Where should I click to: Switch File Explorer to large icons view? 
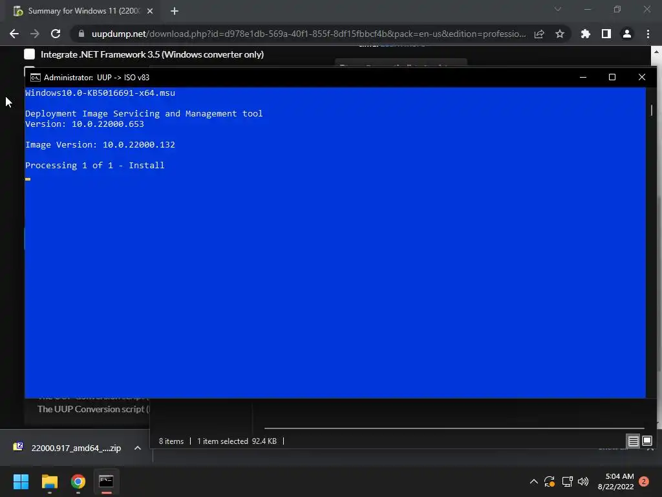[x=646, y=441]
